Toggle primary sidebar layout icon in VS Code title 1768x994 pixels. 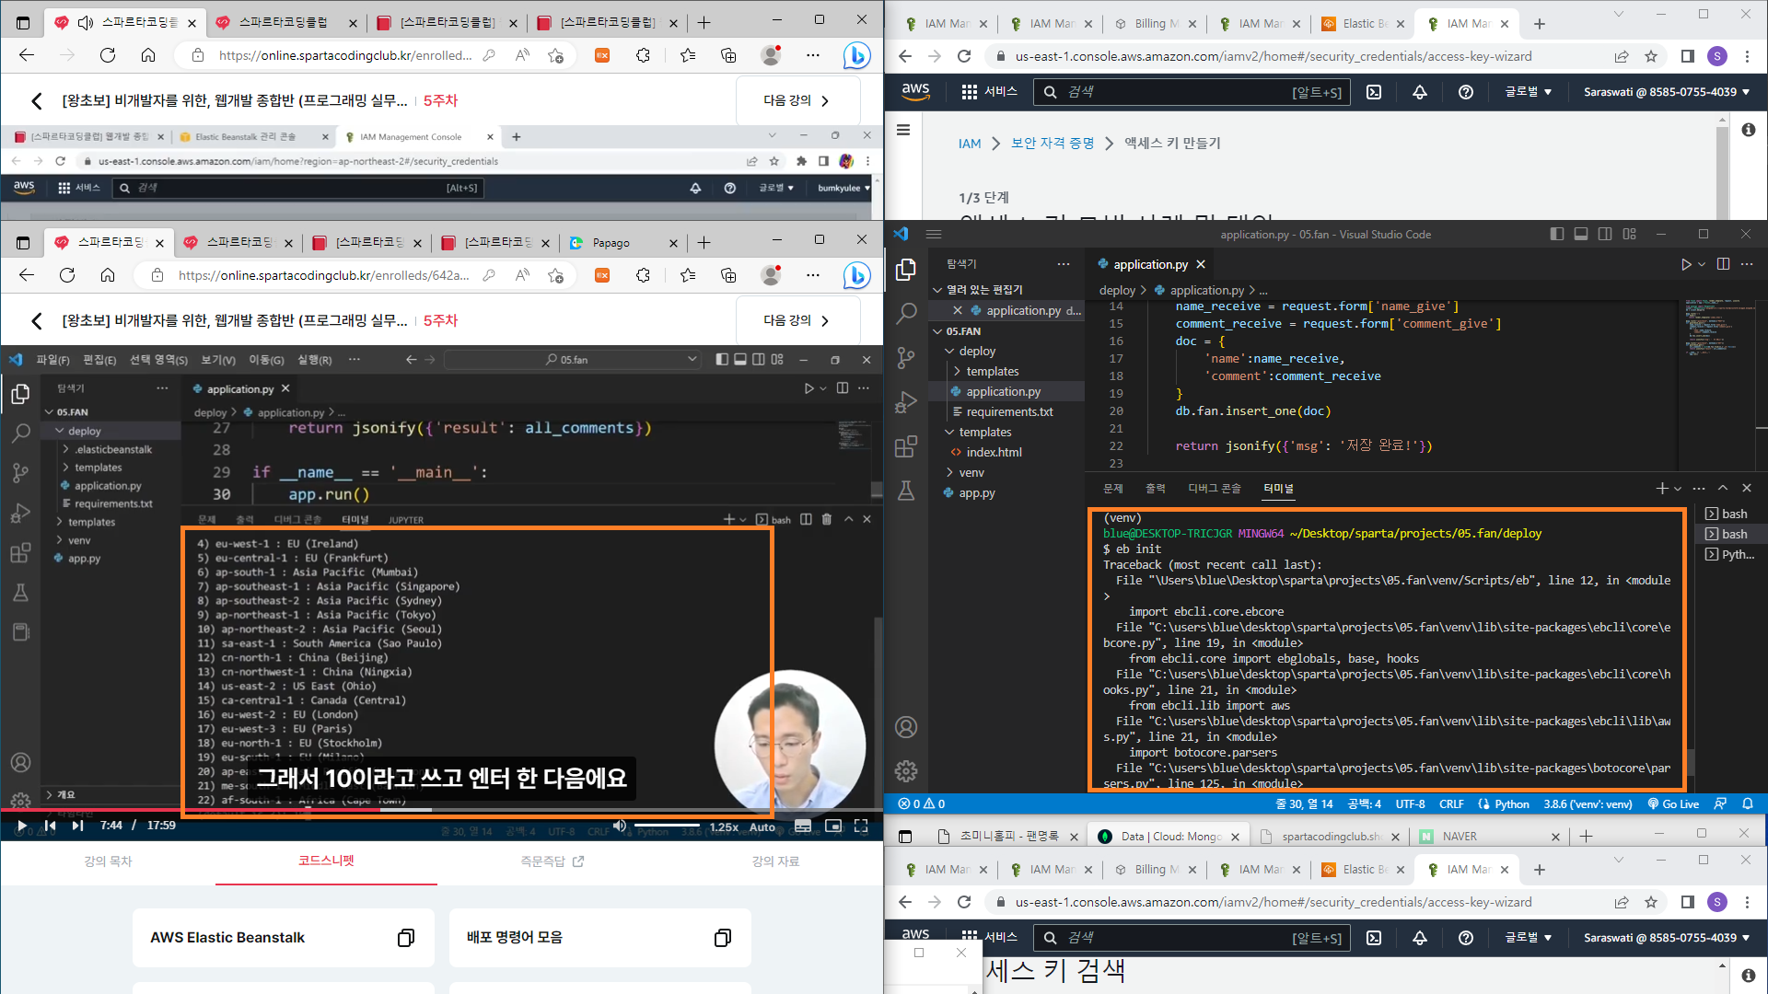pos(1557,235)
